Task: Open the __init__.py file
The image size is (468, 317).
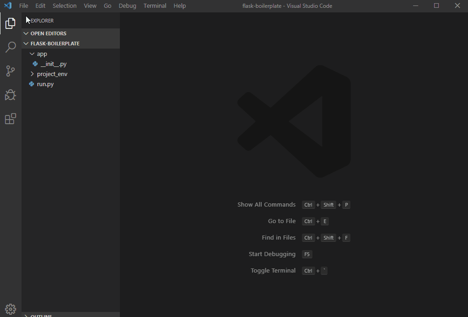Action: (x=54, y=64)
